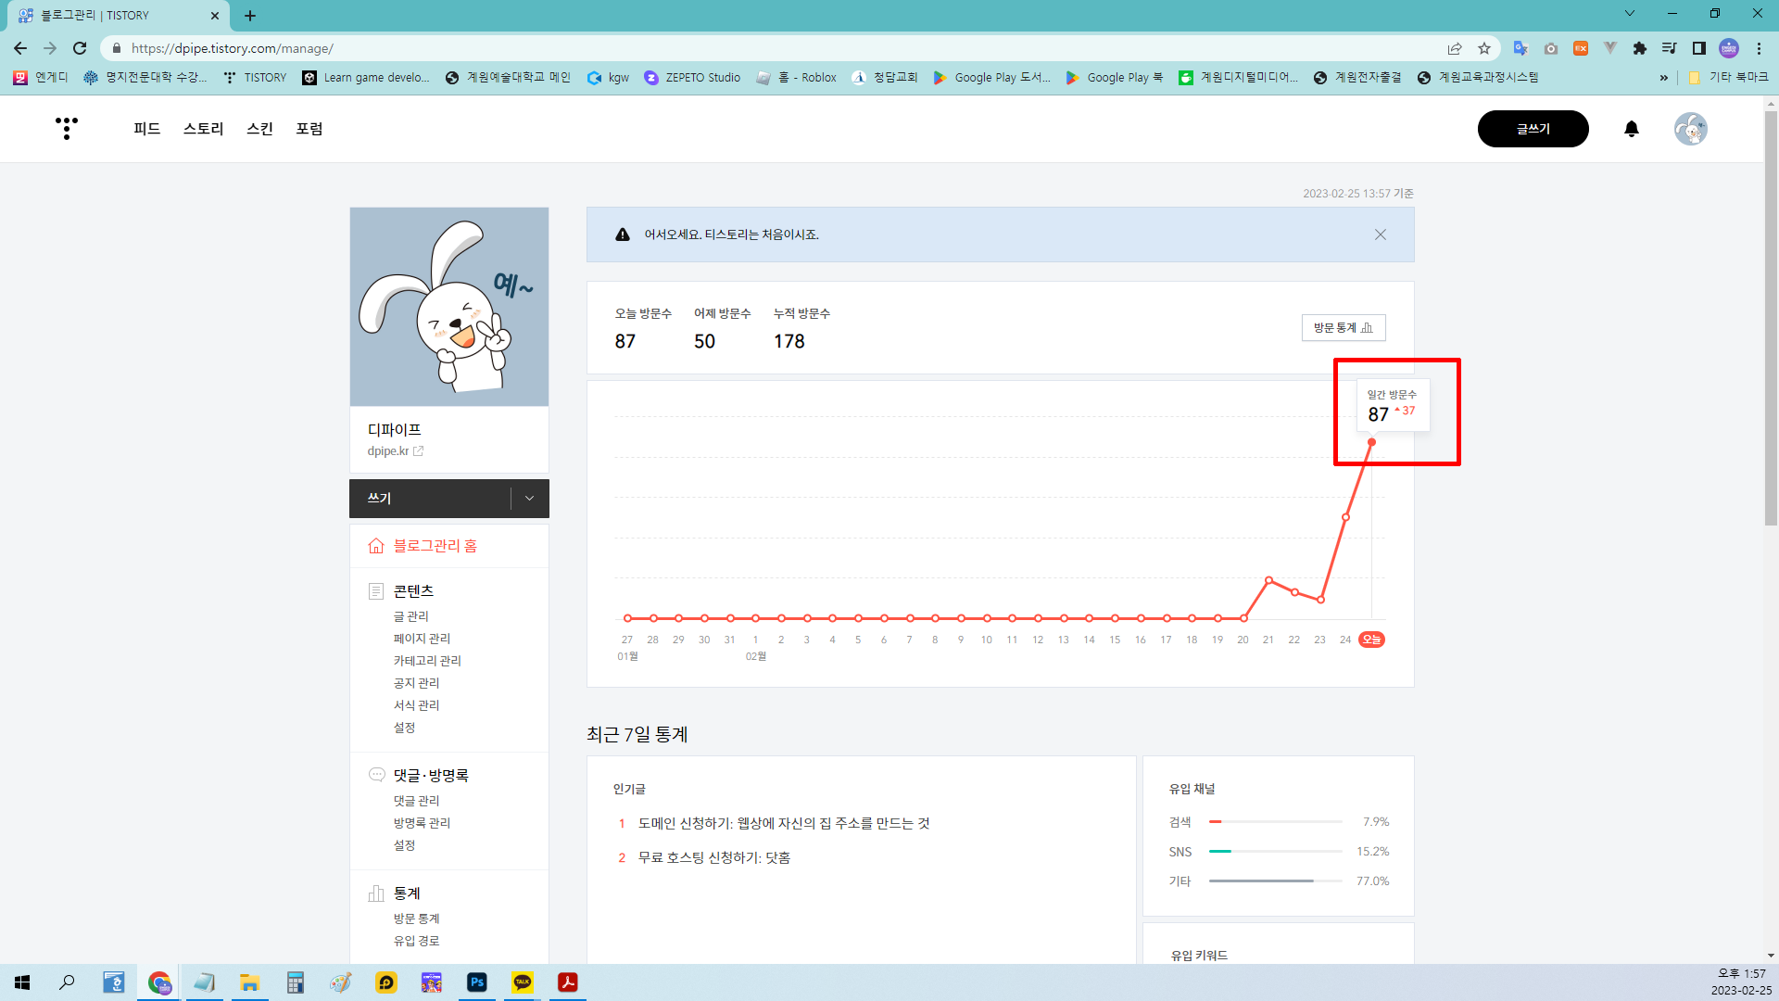1779x1001 pixels.
Task: Open the 스토리 menu
Action: tap(203, 129)
